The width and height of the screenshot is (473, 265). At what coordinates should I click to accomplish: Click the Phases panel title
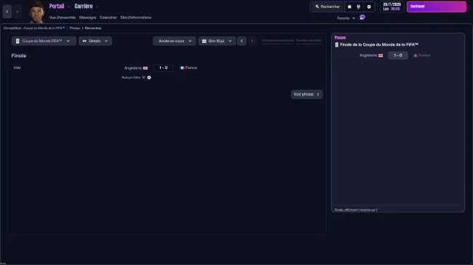coord(340,38)
